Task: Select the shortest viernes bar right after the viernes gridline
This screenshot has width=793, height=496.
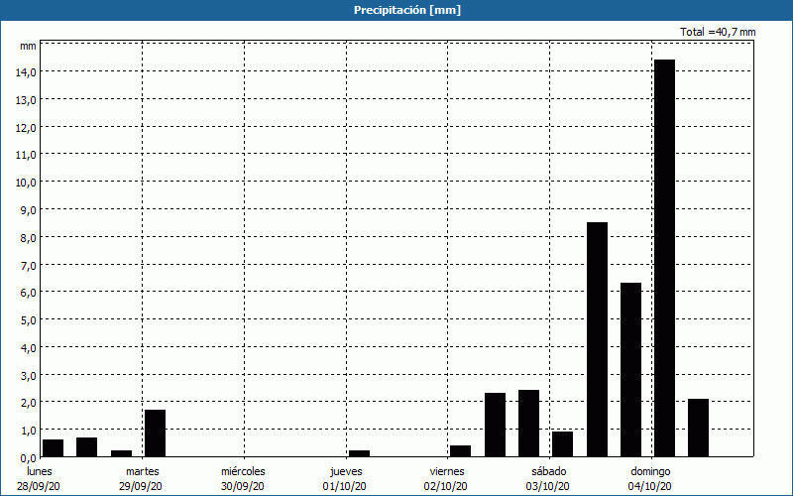Action: [461, 451]
